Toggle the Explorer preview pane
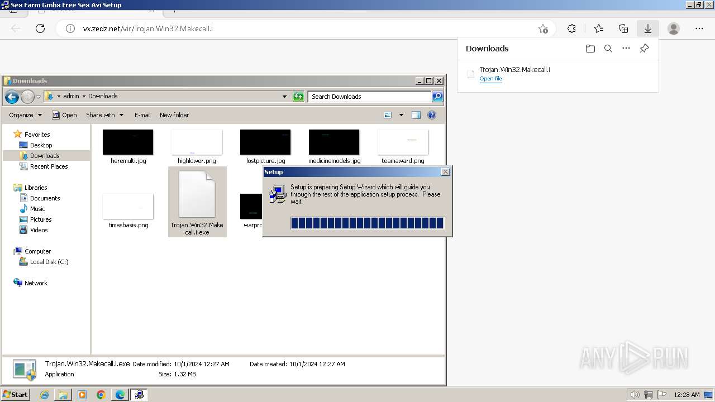This screenshot has height=402, width=715. click(x=416, y=115)
